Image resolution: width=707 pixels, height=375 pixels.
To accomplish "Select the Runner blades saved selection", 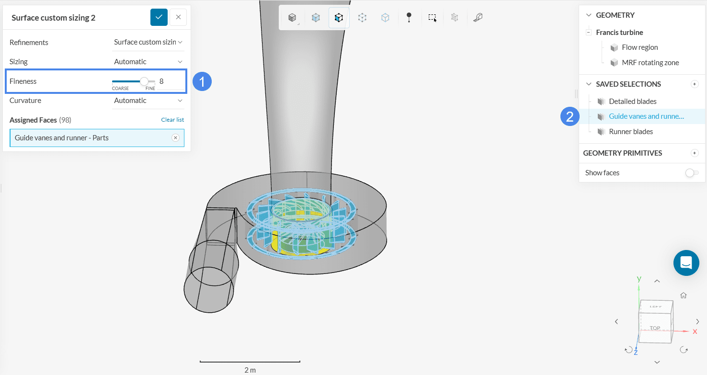I will click(x=630, y=132).
